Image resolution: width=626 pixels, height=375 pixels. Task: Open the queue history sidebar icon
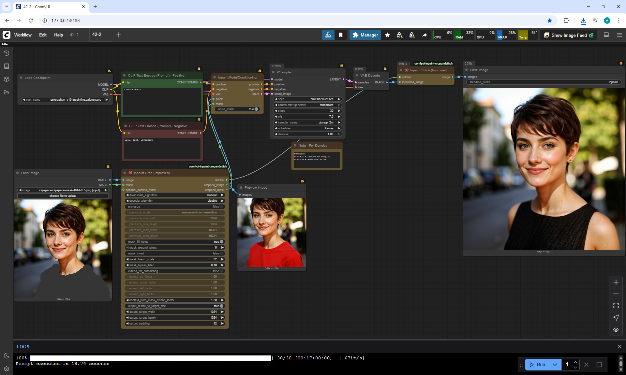[7, 53]
